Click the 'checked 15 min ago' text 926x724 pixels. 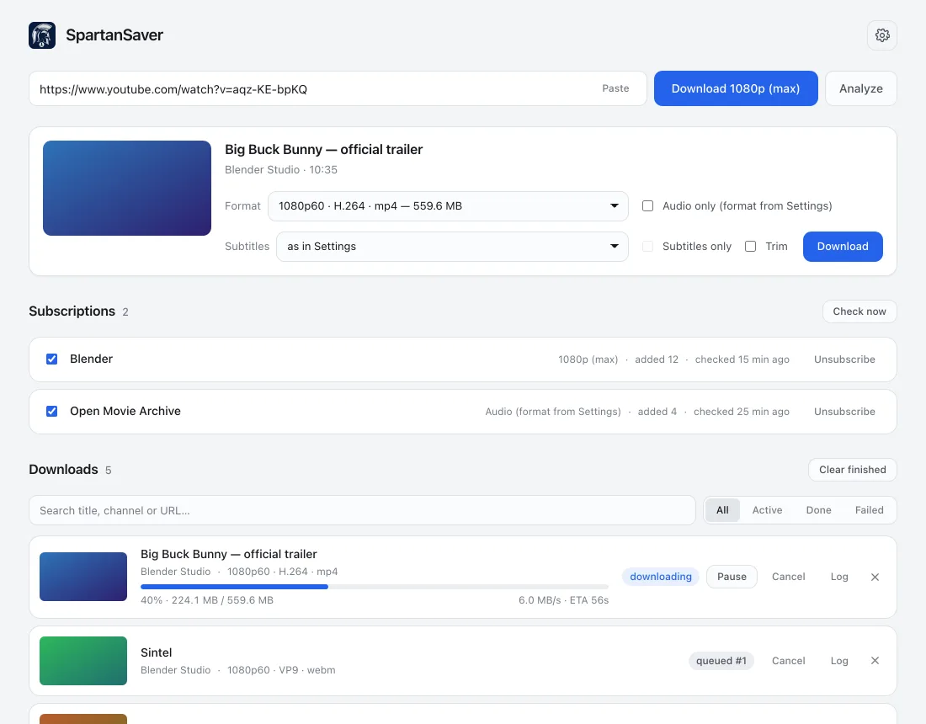coord(742,359)
